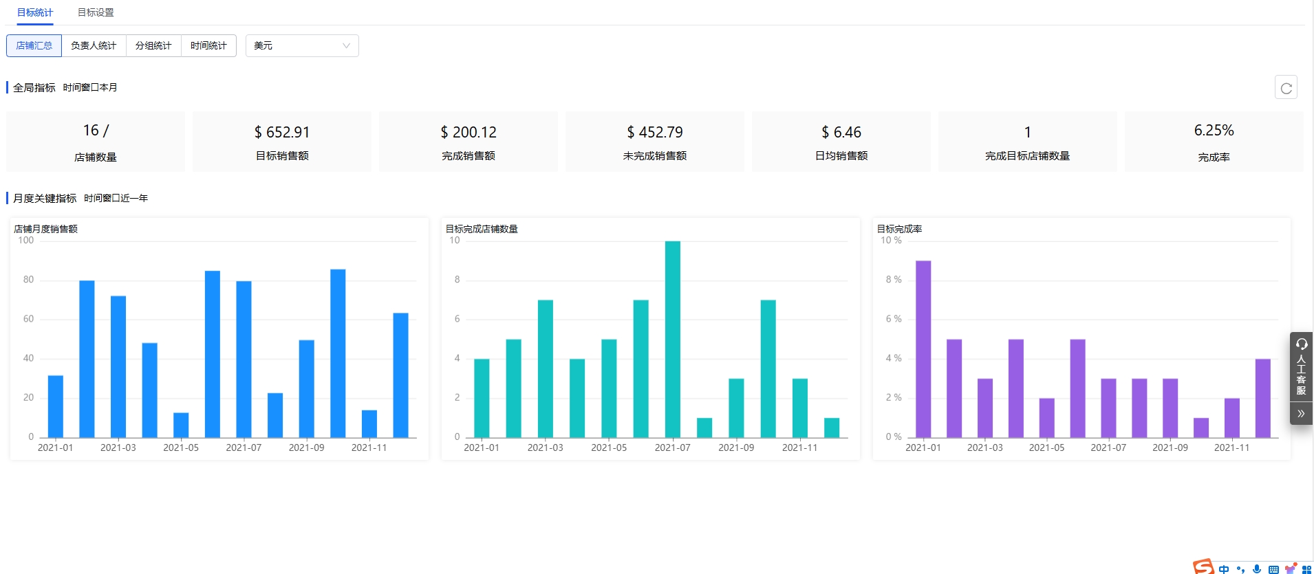This screenshot has width=1314, height=574.
Task: Click the refresh icon for 全局指标
Action: click(x=1286, y=87)
